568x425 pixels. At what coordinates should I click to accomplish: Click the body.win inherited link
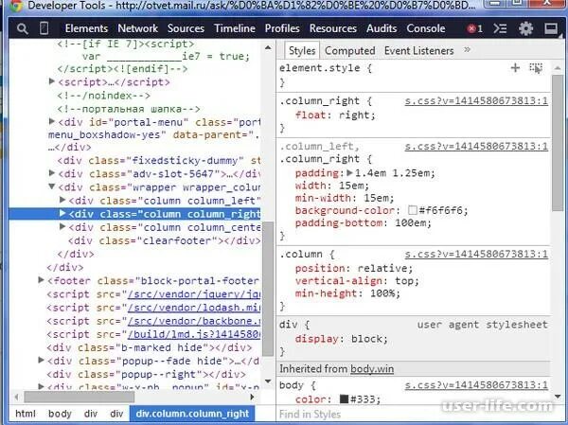372,369
